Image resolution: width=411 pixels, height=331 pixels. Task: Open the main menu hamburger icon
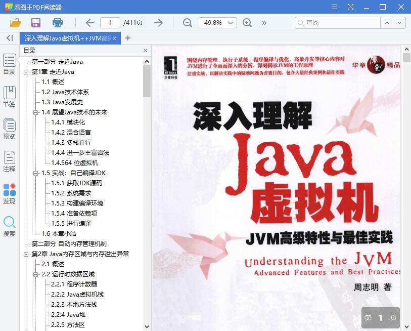[334, 7]
